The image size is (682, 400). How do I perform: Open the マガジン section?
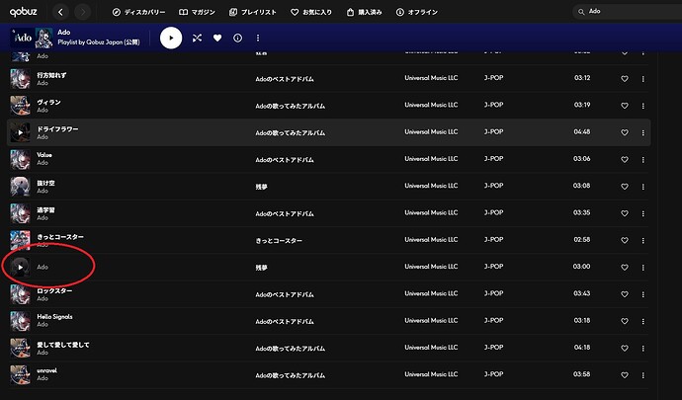coord(197,12)
